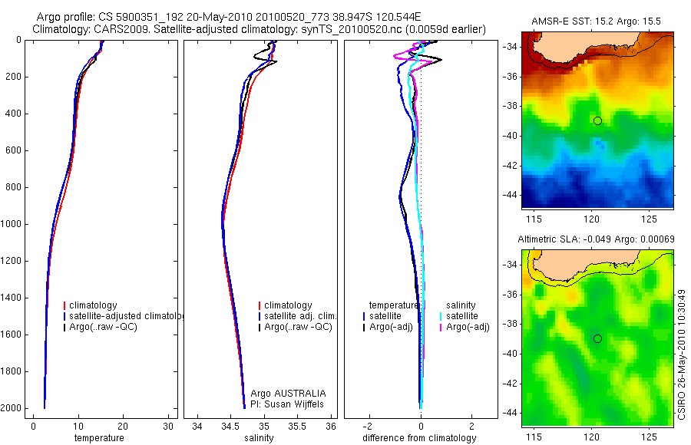Click the Argo profile title text
The width and height of the screenshot is (691, 445).
[x=228, y=17]
